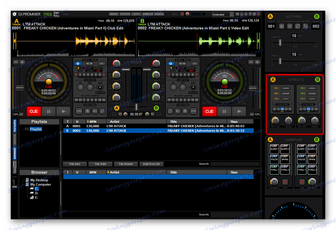Select drive D: in the Browser tree
Image resolution: width=336 pixels, height=230 pixels.
pyautogui.click(x=36, y=193)
